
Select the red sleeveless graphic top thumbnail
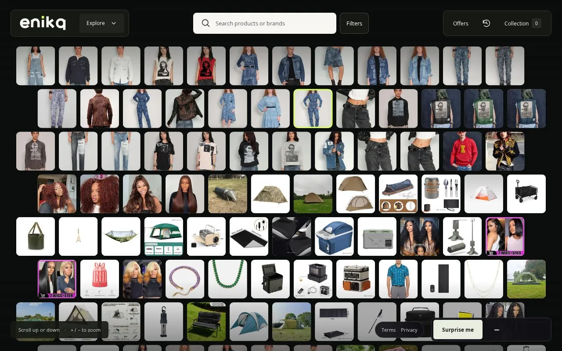coord(206,66)
